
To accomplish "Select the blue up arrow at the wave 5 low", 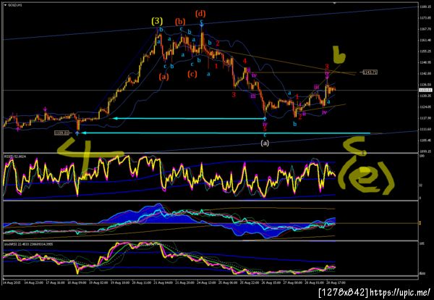I will click(x=265, y=120).
